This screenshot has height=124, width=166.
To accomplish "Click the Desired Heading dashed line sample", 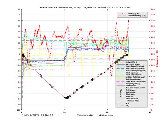I will click(122, 16).
